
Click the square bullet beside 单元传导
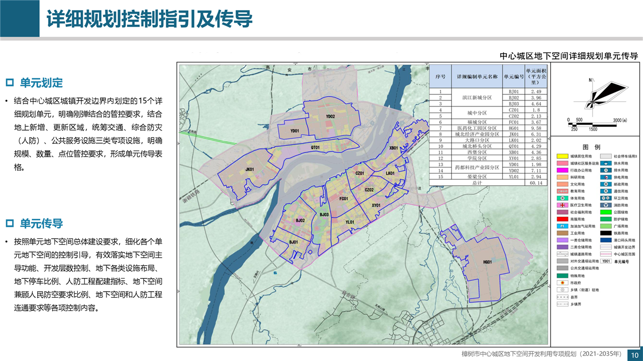pyautogui.click(x=9, y=223)
